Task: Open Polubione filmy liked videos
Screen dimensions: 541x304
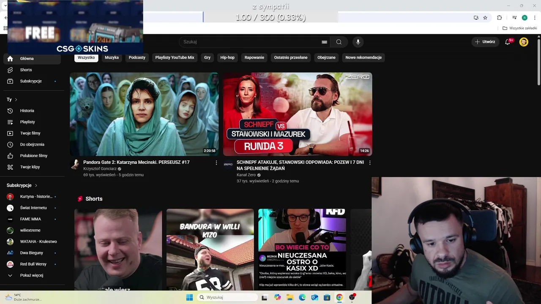Action: pyautogui.click(x=32, y=156)
